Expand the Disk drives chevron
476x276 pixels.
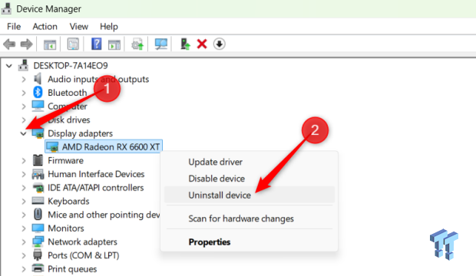click(x=24, y=120)
